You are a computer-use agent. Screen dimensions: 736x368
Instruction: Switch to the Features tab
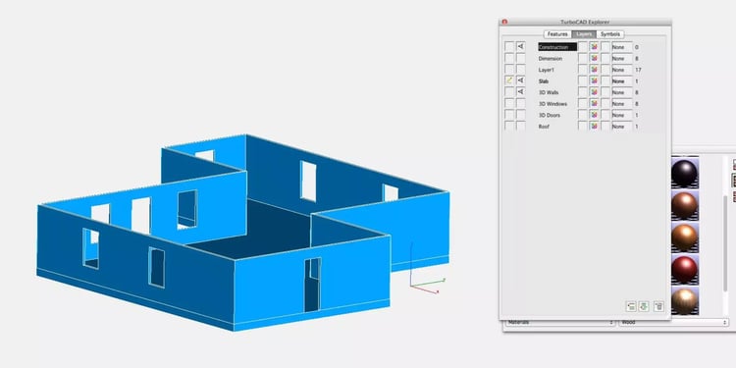click(x=557, y=34)
